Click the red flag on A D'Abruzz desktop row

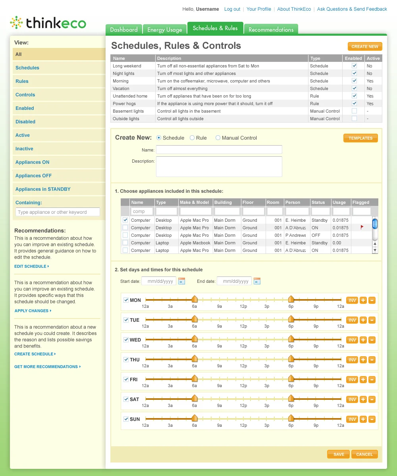362,227
